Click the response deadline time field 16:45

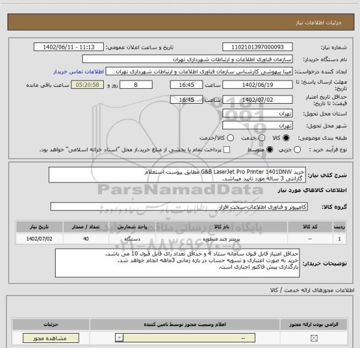[186, 85]
